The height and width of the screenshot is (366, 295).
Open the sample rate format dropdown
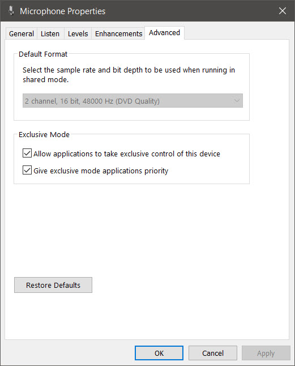pos(132,101)
